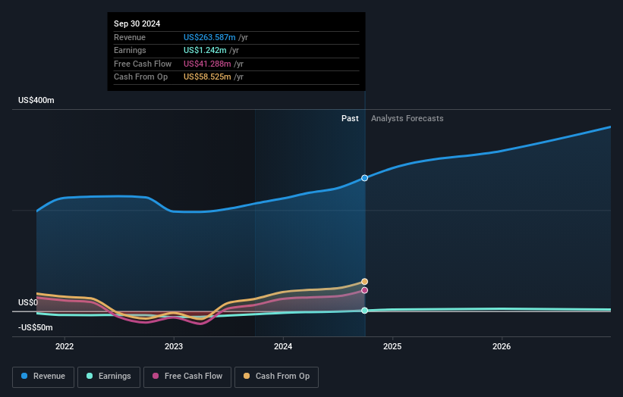Click the Free Cash Flow label in tooltip
The image size is (623, 397).
coord(143,64)
